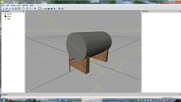The width and height of the screenshot is (181, 102).
Task: Select the foliage paint leaf icon
Action: tap(55, 8)
